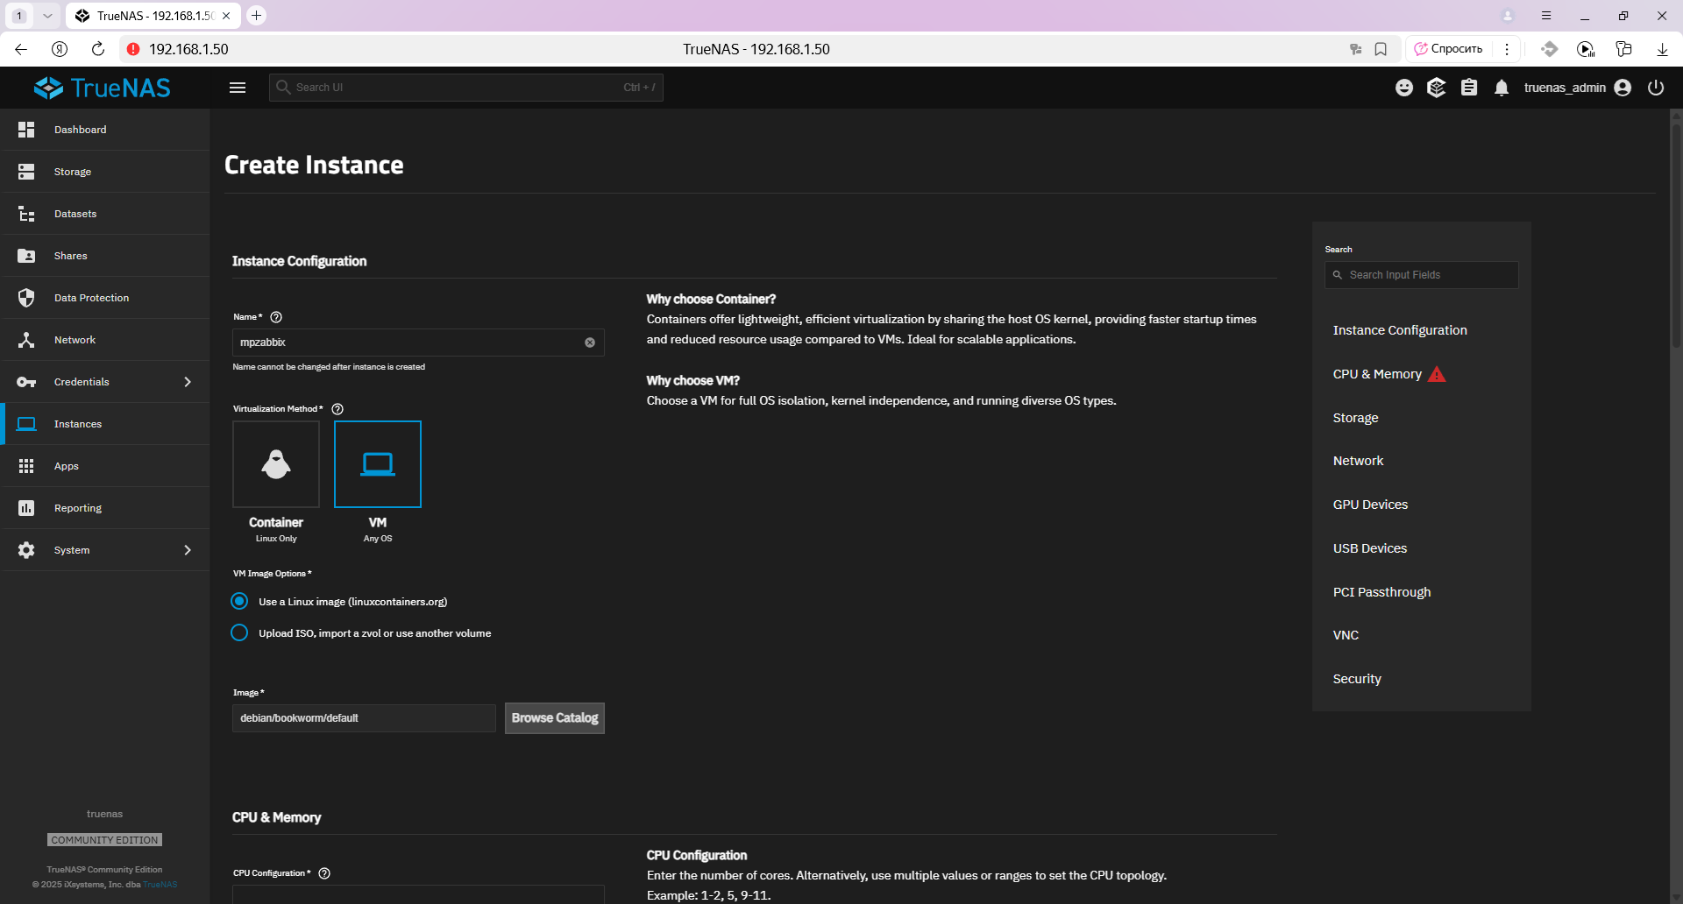
Task: Click the Search UI field
Action: (x=466, y=88)
